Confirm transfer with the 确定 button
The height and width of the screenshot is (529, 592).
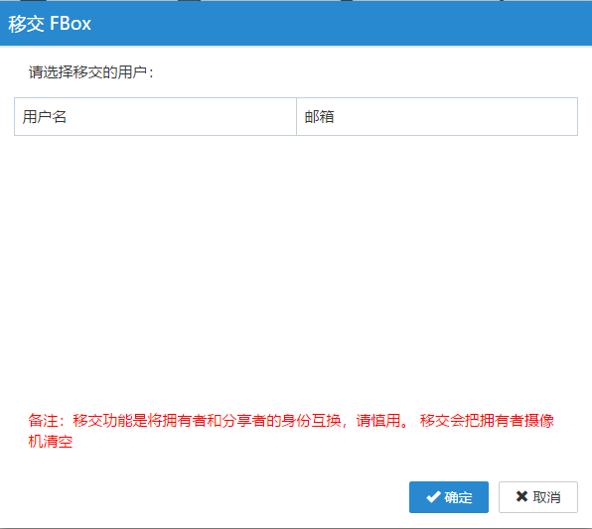pos(449,497)
